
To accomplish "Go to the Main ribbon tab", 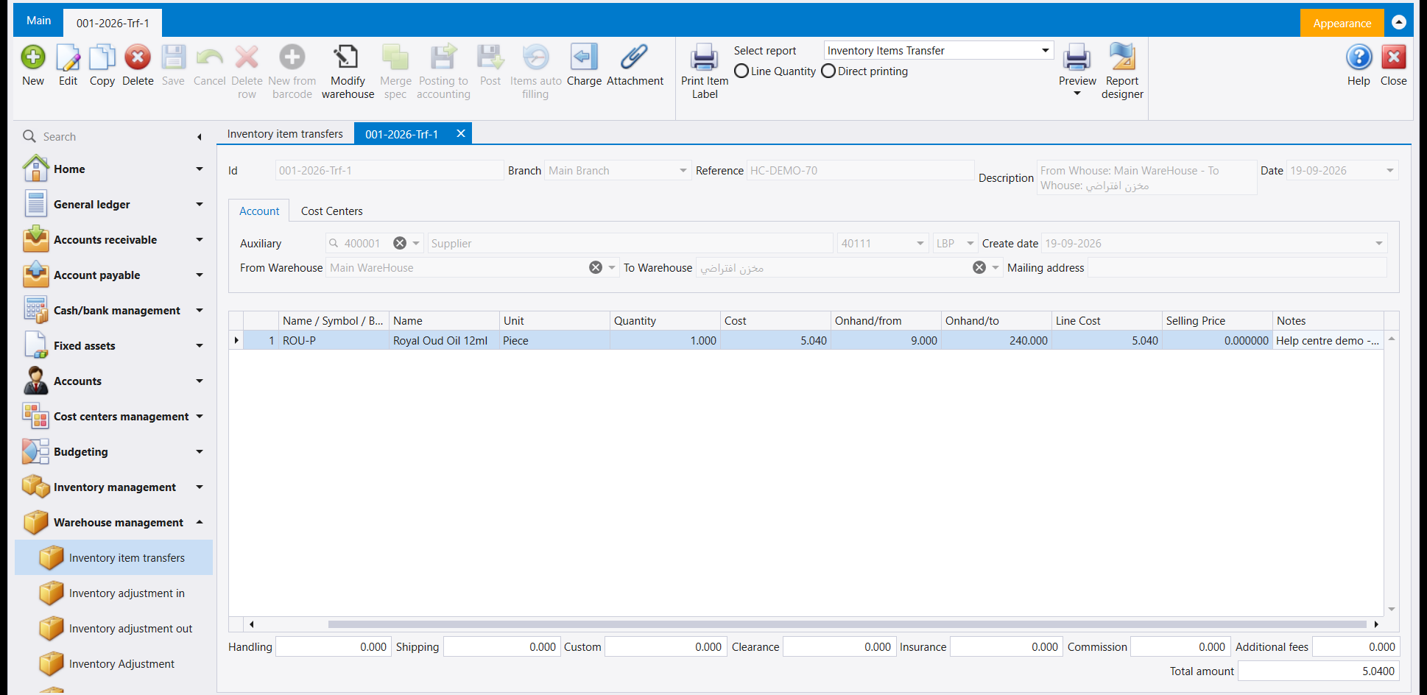I will coord(38,21).
